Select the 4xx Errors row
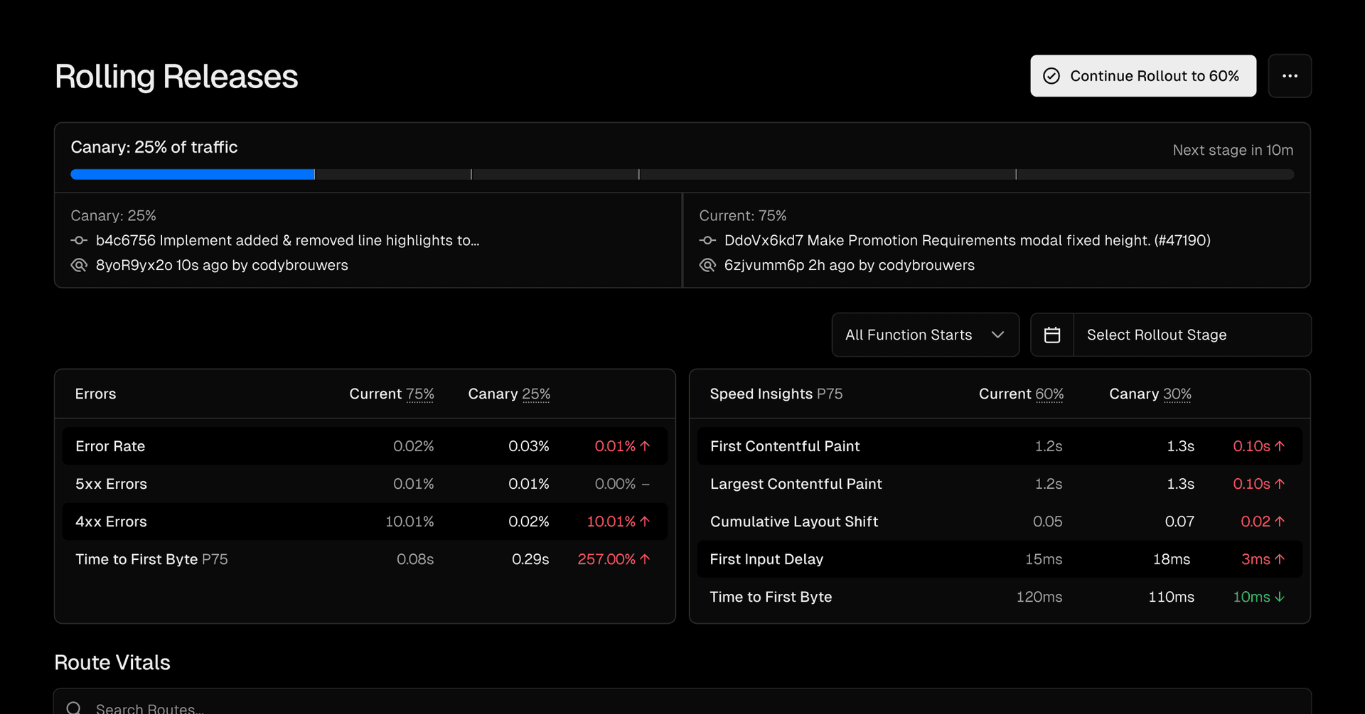Screen dimensions: 1365x714 [364, 521]
